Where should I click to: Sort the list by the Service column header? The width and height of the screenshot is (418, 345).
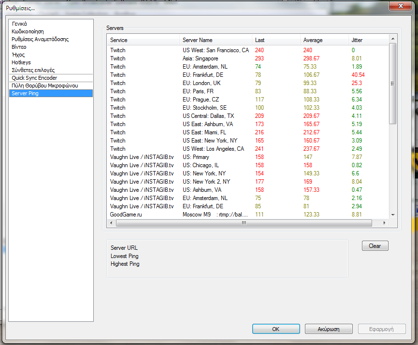[x=143, y=40]
